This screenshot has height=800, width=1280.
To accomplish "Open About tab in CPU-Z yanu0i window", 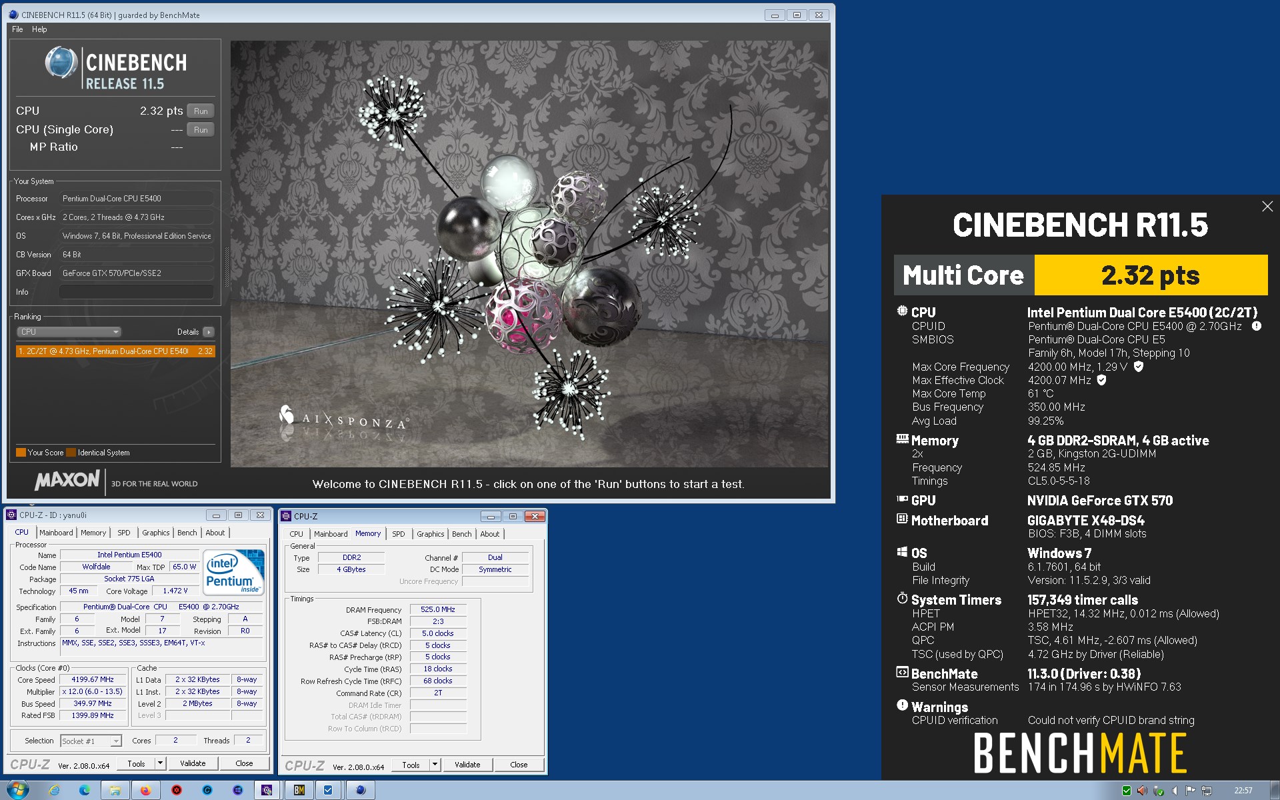I will click(215, 533).
